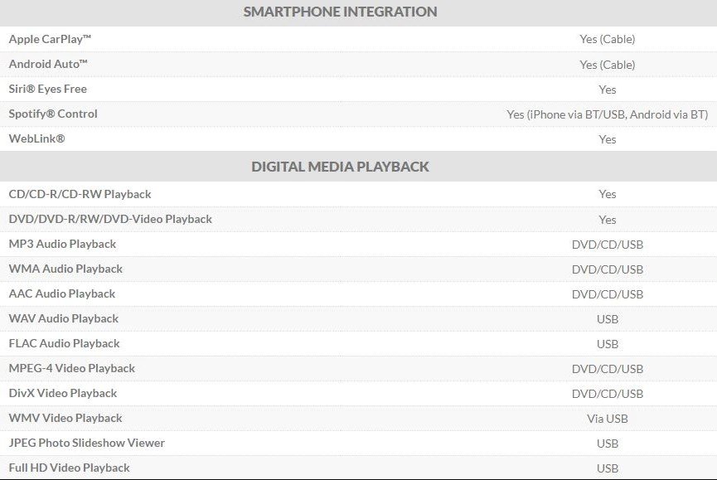Click the AAC Audio Playback label
Image resolution: width=717 pixels, height=480 pixels.
pos(61,293)
